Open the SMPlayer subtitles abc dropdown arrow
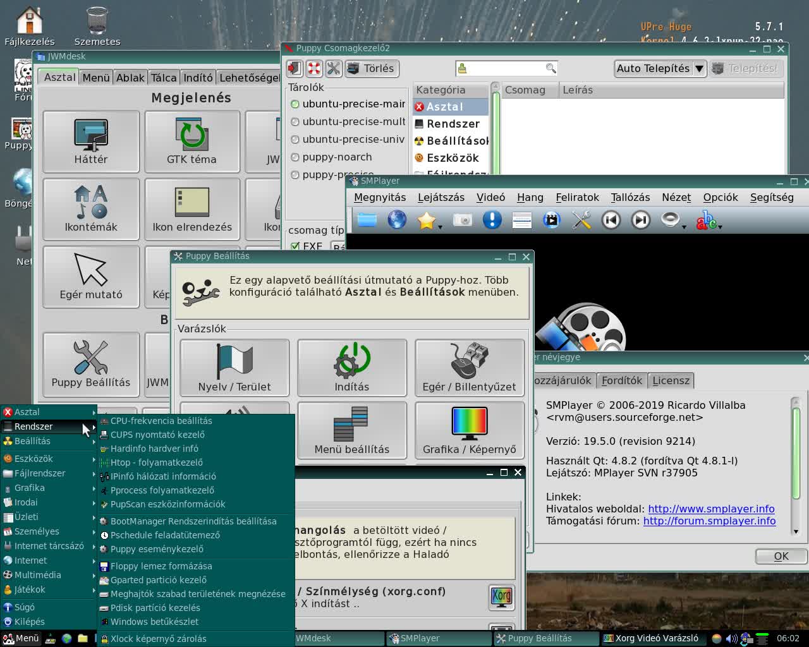Screen dimensions: 809x647 click(720, 226)
